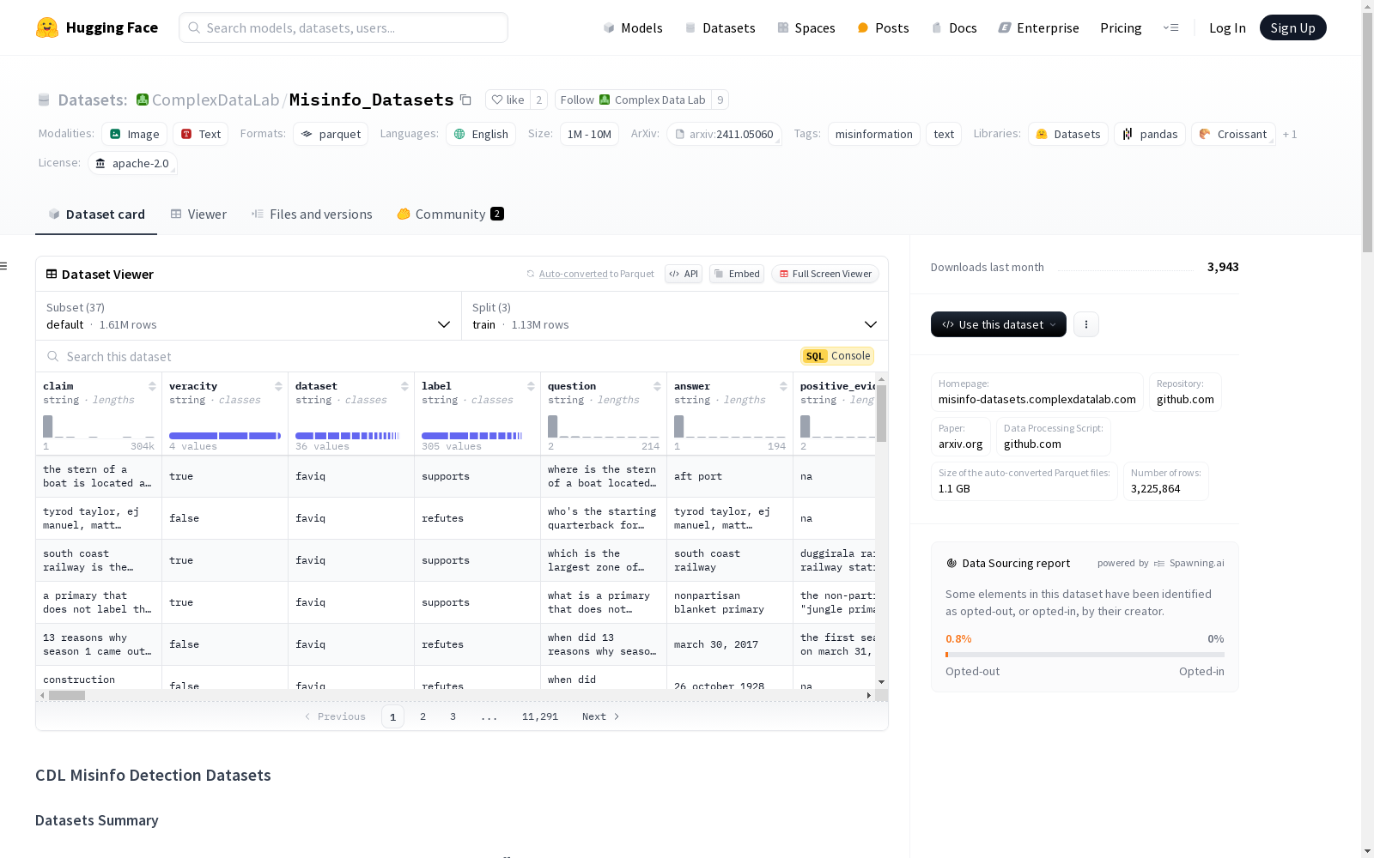Select the pandas library tag
Viewport: 1374px width, 858px height.
(1150, 134)
